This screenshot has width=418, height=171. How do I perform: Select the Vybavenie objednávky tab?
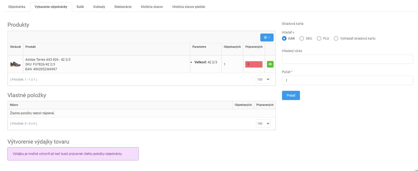51,7
